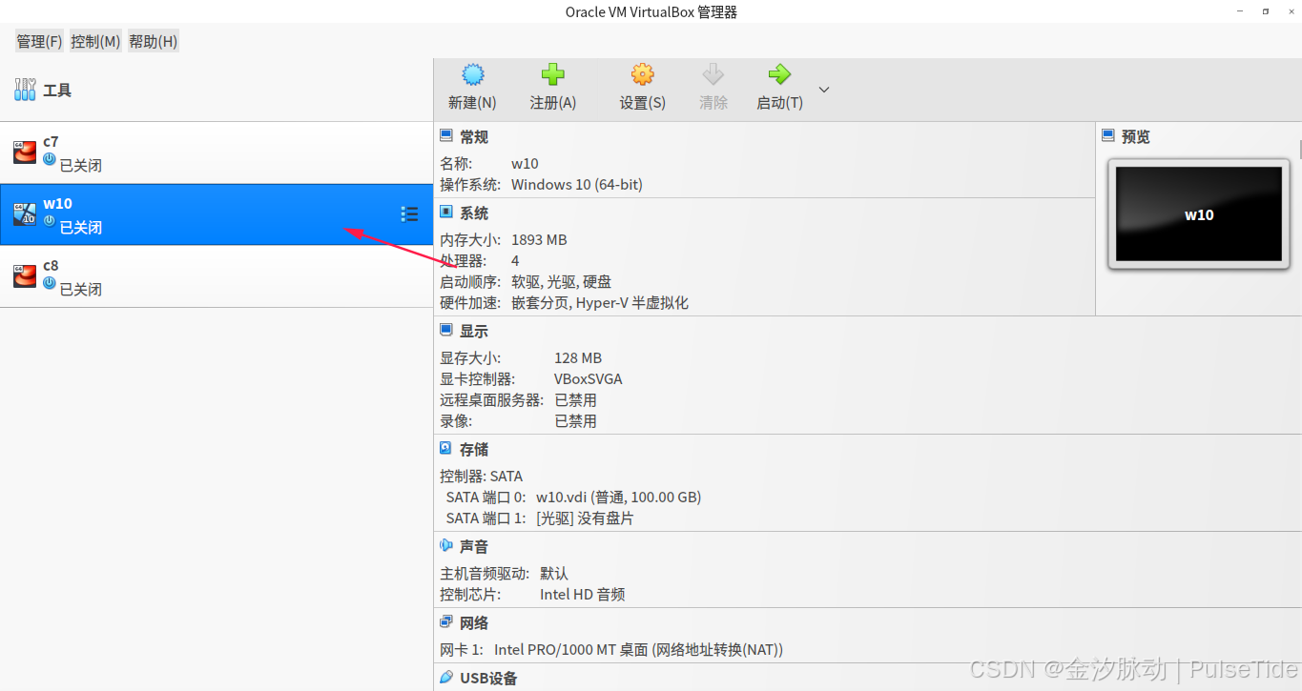Image resolution: width=1302 pixels, height=691 pixels.
Task: Click the New (新建) VM toolbar icon
Action: [x=472, y=74]
